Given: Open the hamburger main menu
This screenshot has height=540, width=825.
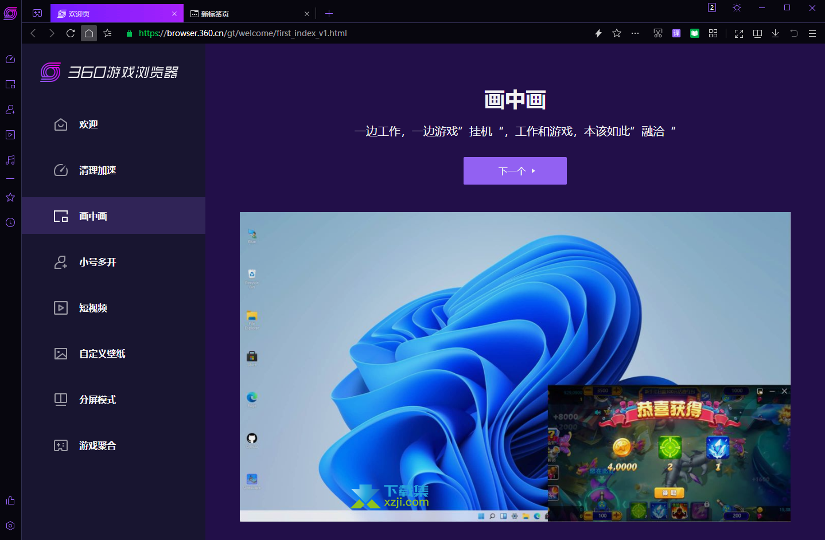Looking at the screenshot, I should [812, 33].
